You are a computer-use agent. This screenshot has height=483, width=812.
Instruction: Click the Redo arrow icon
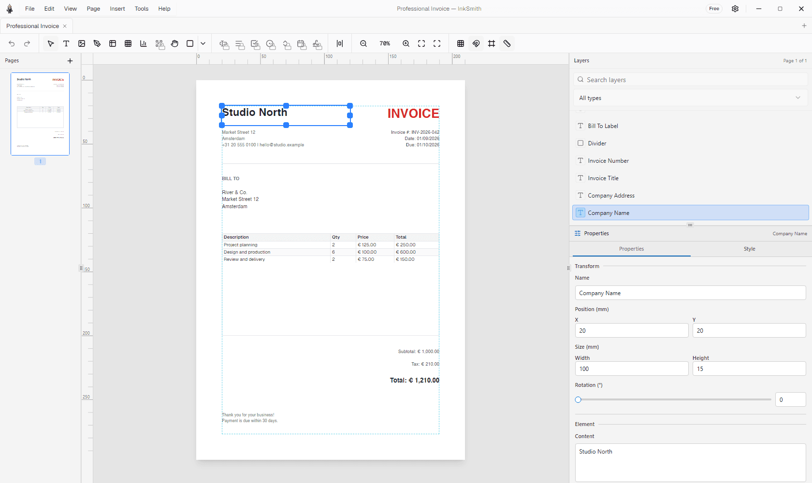pyautogui.click(x=27, y=43)
